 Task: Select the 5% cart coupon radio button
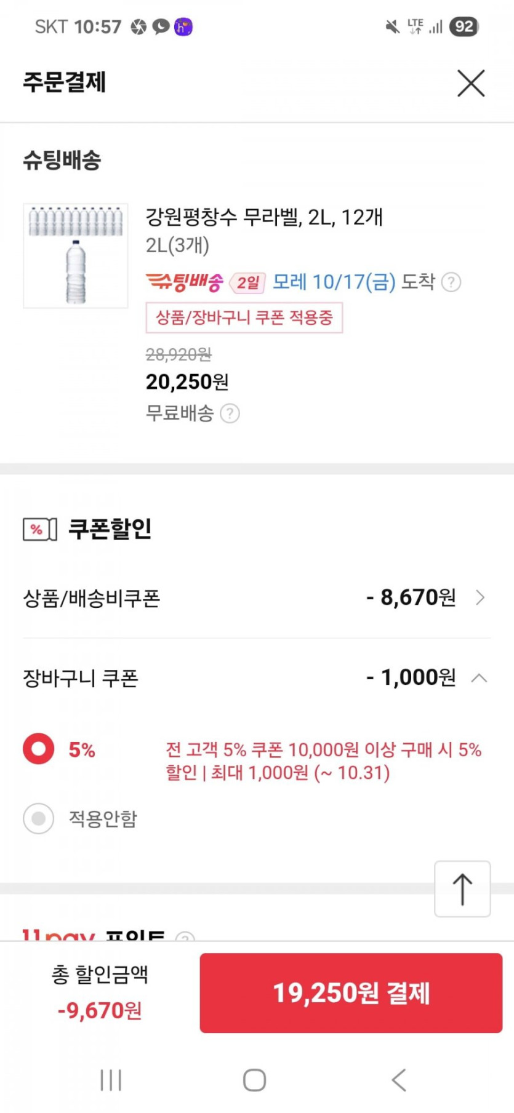tap(39, 749)
